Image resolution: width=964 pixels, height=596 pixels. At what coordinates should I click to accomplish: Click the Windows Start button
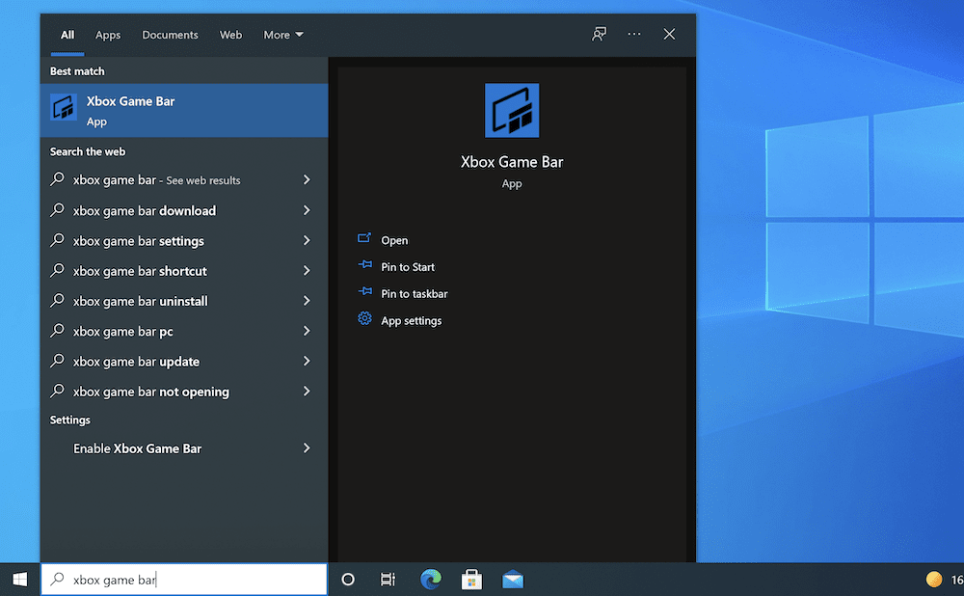(x=19, y=579)
